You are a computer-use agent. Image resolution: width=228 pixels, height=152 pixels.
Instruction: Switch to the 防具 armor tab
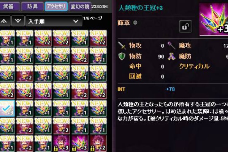(32, 6)
